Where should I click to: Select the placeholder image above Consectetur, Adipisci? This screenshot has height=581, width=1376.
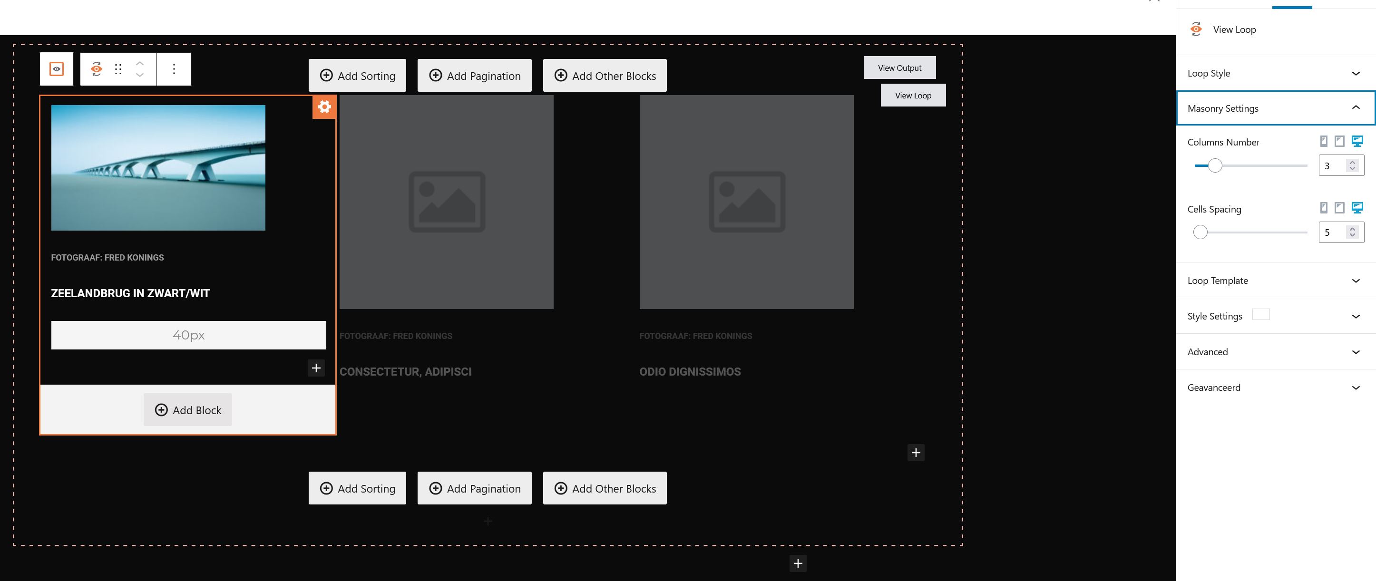point(447,202)
